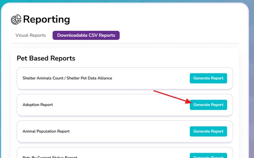Click the divider line below the tabs
254x158 pixels.
click(x=125, y=43)
